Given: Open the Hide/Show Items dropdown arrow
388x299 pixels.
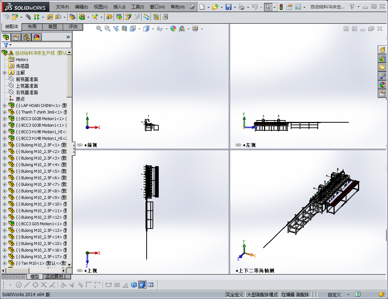Looking at the screenshot, I should (x=166, y=29).
